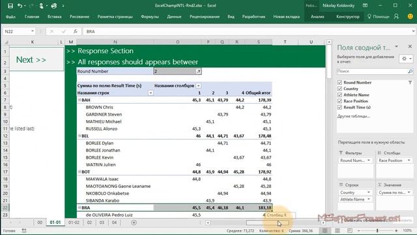Click the share/user icon on ribbon
Screen dimensions: 417x235
pyautogui.click(x=396, y=16)
